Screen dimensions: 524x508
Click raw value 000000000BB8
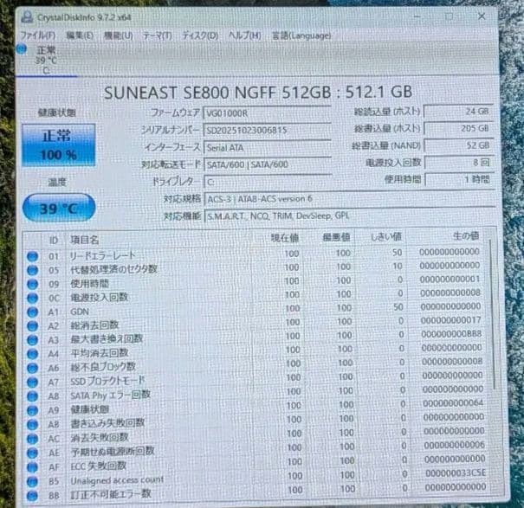[451, 334]
